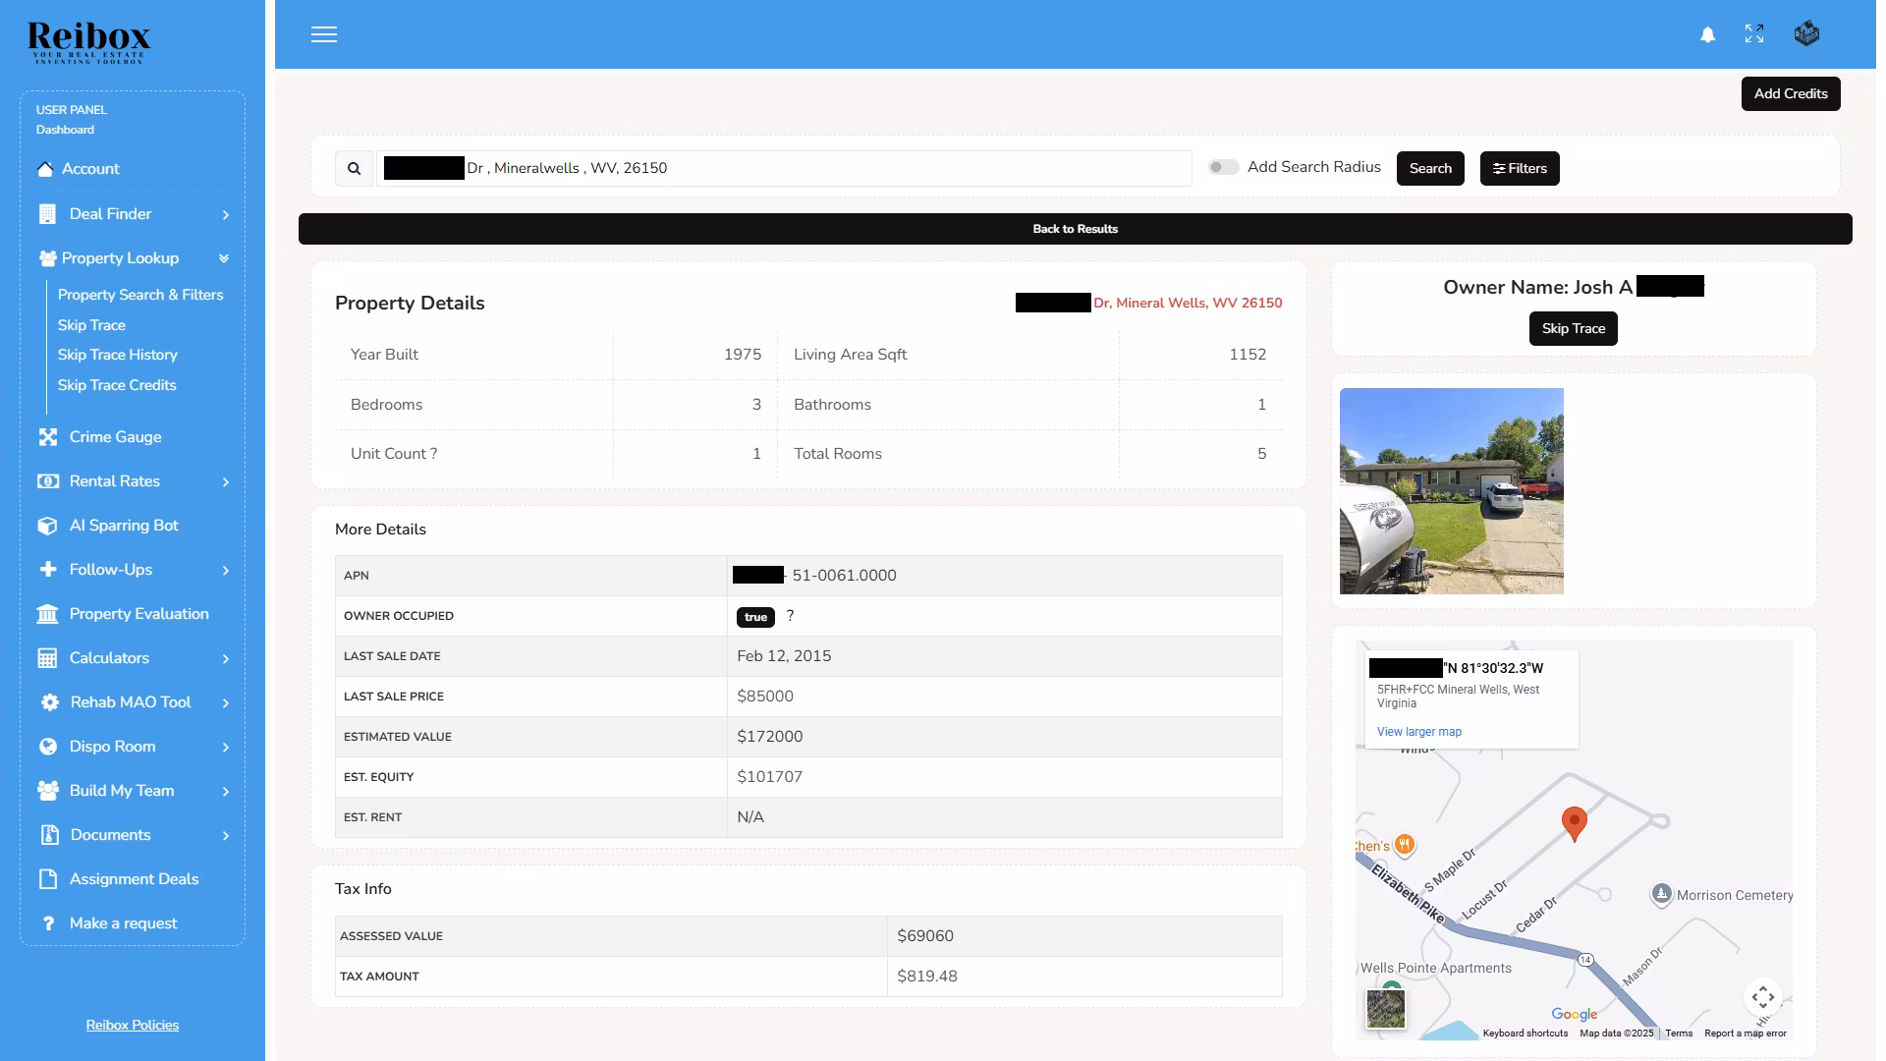Select Property Search & Filters item
The height and width of the screenshot is (1061, 1886).
click(140, 295)
